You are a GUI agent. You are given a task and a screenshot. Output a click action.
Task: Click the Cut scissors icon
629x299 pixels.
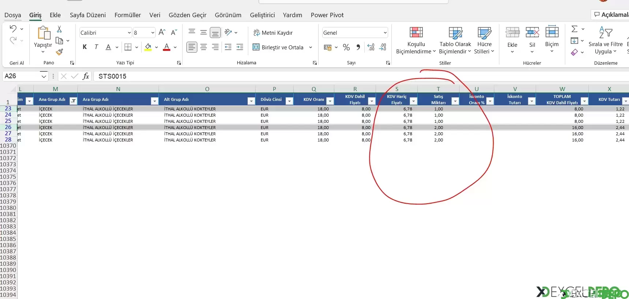click(59, 29)
